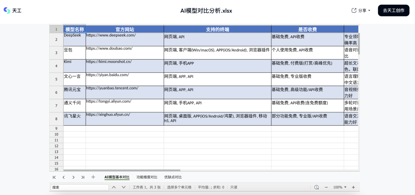The height and width of the screenshot is (195, 415).
Task: Select 讯飞星火's 部分功能免费 pricing cell
Action: point(307,119)
